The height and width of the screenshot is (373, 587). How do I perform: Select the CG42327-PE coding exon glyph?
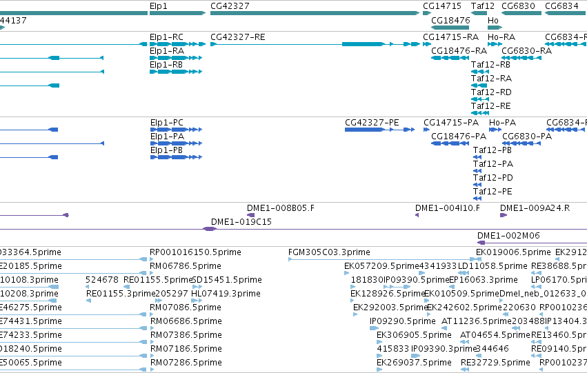click(365, 130)
